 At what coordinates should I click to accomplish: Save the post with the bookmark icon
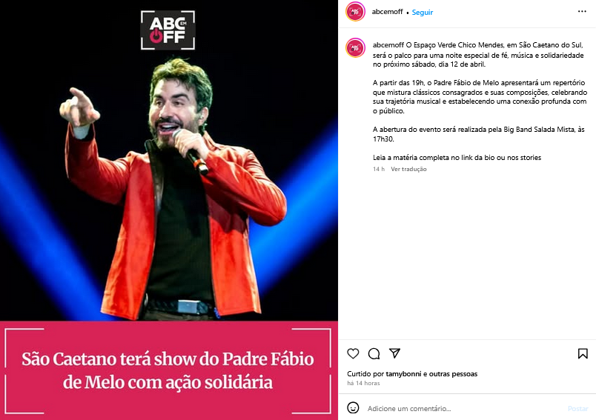click(583, 353)
